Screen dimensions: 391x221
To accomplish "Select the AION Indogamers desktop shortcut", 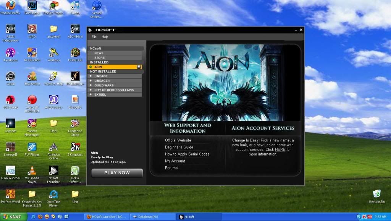I will coord(10,33).
